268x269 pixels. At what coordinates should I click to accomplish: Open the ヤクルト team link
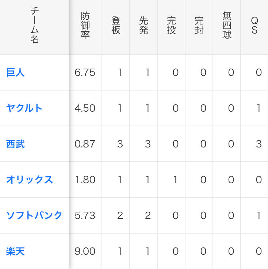coord(24,108)
